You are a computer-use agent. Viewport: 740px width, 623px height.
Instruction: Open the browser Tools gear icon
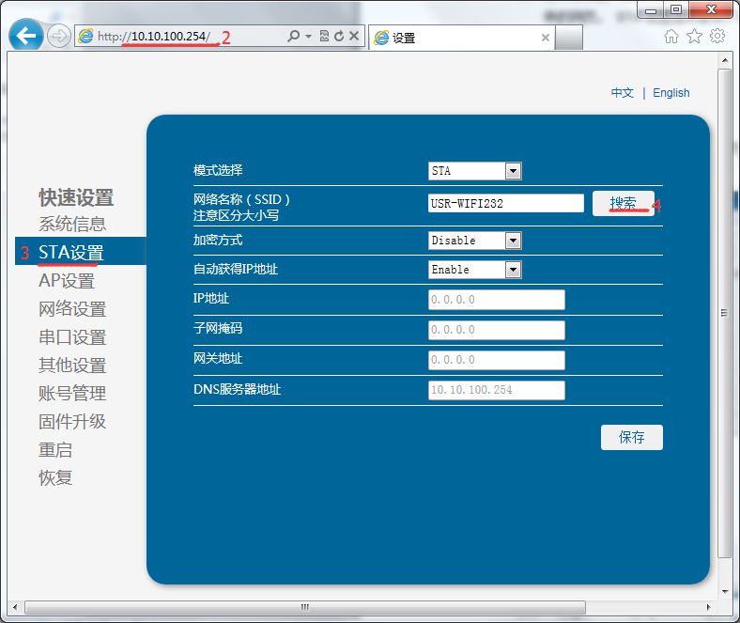click(717, 36)
